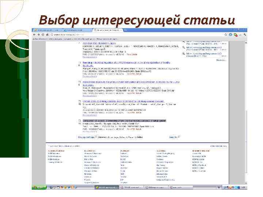Tick the checkbox for result number 8

pos(80,63)
